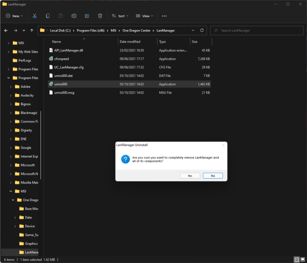
Task: Click the blue question mark icon
Action: click(125, 159)
